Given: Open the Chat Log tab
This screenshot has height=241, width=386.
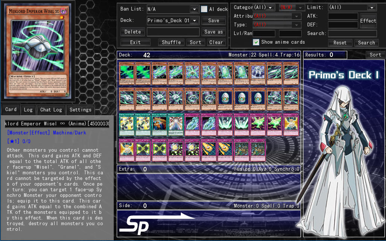Looking at the screenshot, I should [51, 110].
